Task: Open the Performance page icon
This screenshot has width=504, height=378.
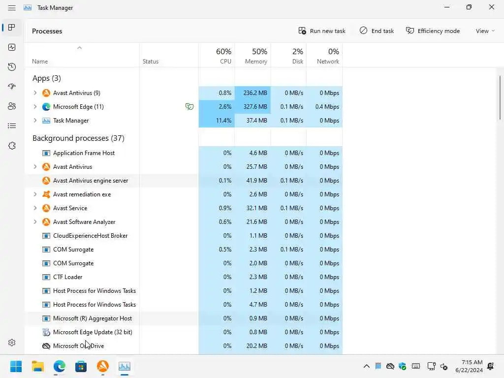Action: click(x=12, y=47)
